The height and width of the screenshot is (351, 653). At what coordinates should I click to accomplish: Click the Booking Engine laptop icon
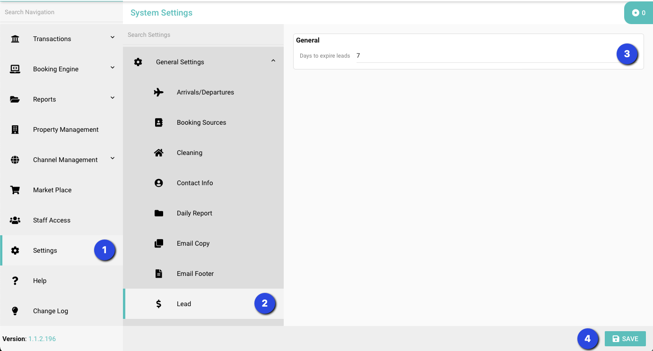pyautogui.click(x=15, y=69)
